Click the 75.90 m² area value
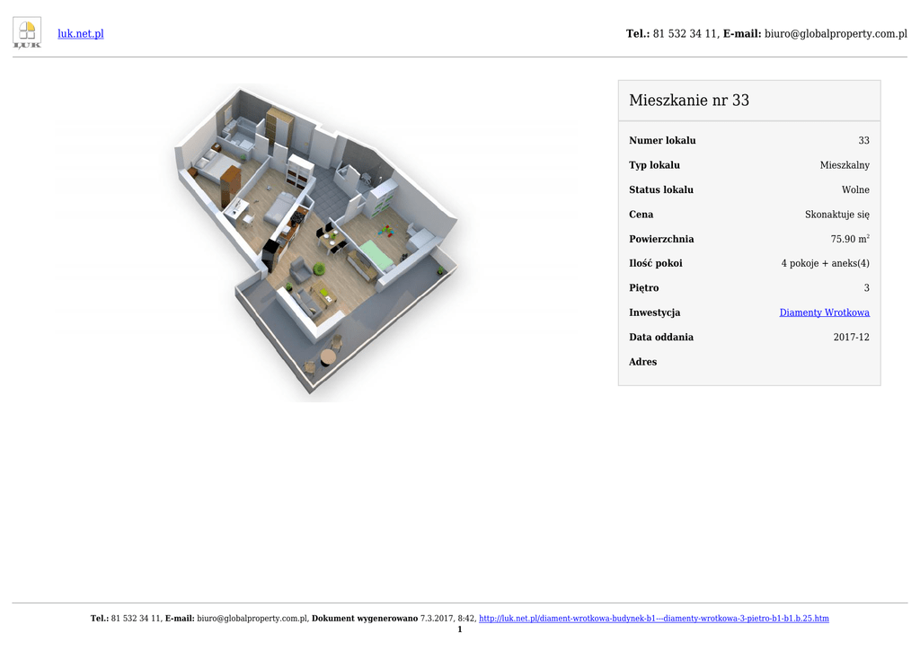 coord(850,240)
